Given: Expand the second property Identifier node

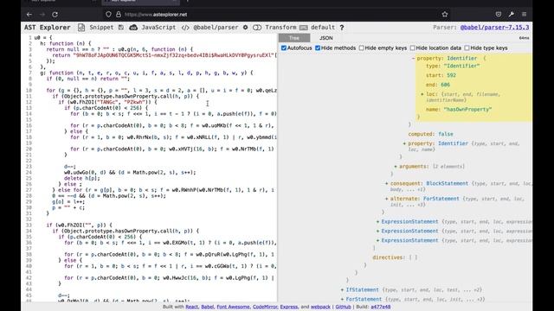Looking at the screenshot, I should [404, 143].
